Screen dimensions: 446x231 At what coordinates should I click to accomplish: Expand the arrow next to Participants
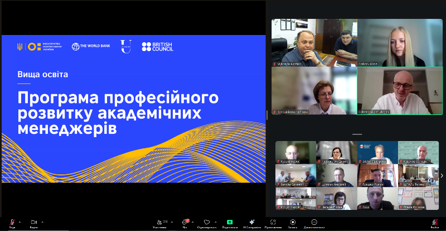pyautogui.click(x=172, y=222)
